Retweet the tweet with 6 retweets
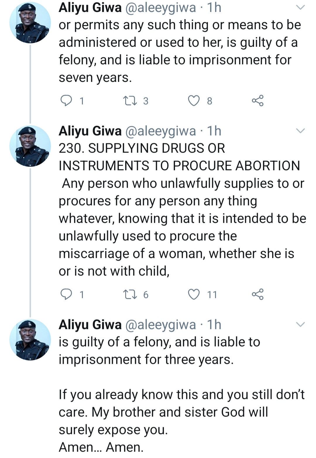This screenshot has height=458, width=316. (x=130, y=294)
